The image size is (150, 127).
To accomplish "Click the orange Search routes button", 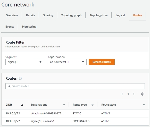I will (x=102, y=62).
